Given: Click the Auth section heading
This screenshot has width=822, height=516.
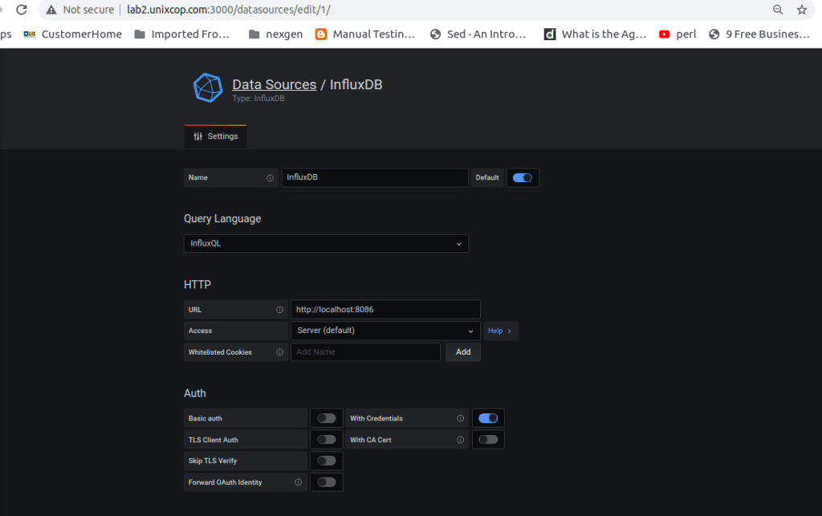Looking at the screenshot, I should [x=195, y=393].
